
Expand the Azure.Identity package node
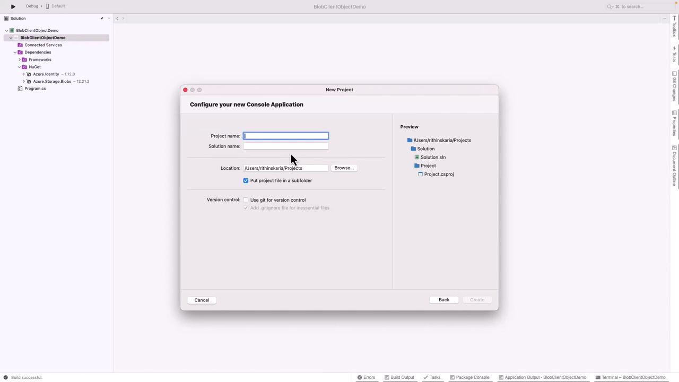pos(24,74)
